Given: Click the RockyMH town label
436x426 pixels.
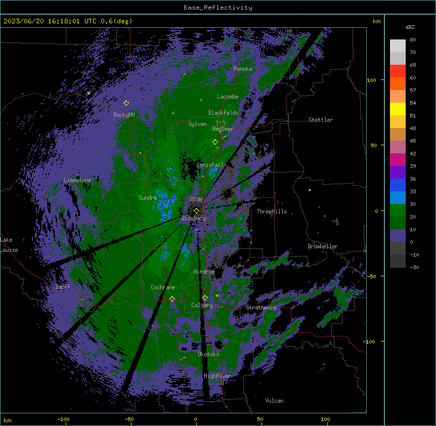Looking at the screenshot, I should point(124,115).
